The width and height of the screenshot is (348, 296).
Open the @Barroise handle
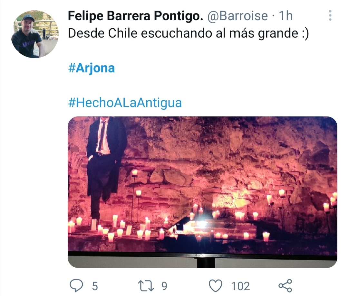[237, 16]
